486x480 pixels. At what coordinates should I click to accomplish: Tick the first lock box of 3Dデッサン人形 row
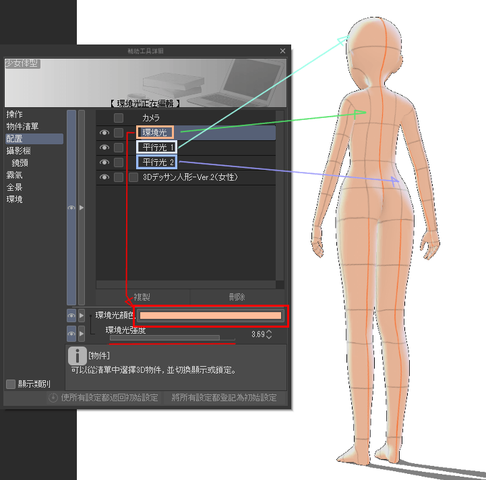tap(119, 177)
